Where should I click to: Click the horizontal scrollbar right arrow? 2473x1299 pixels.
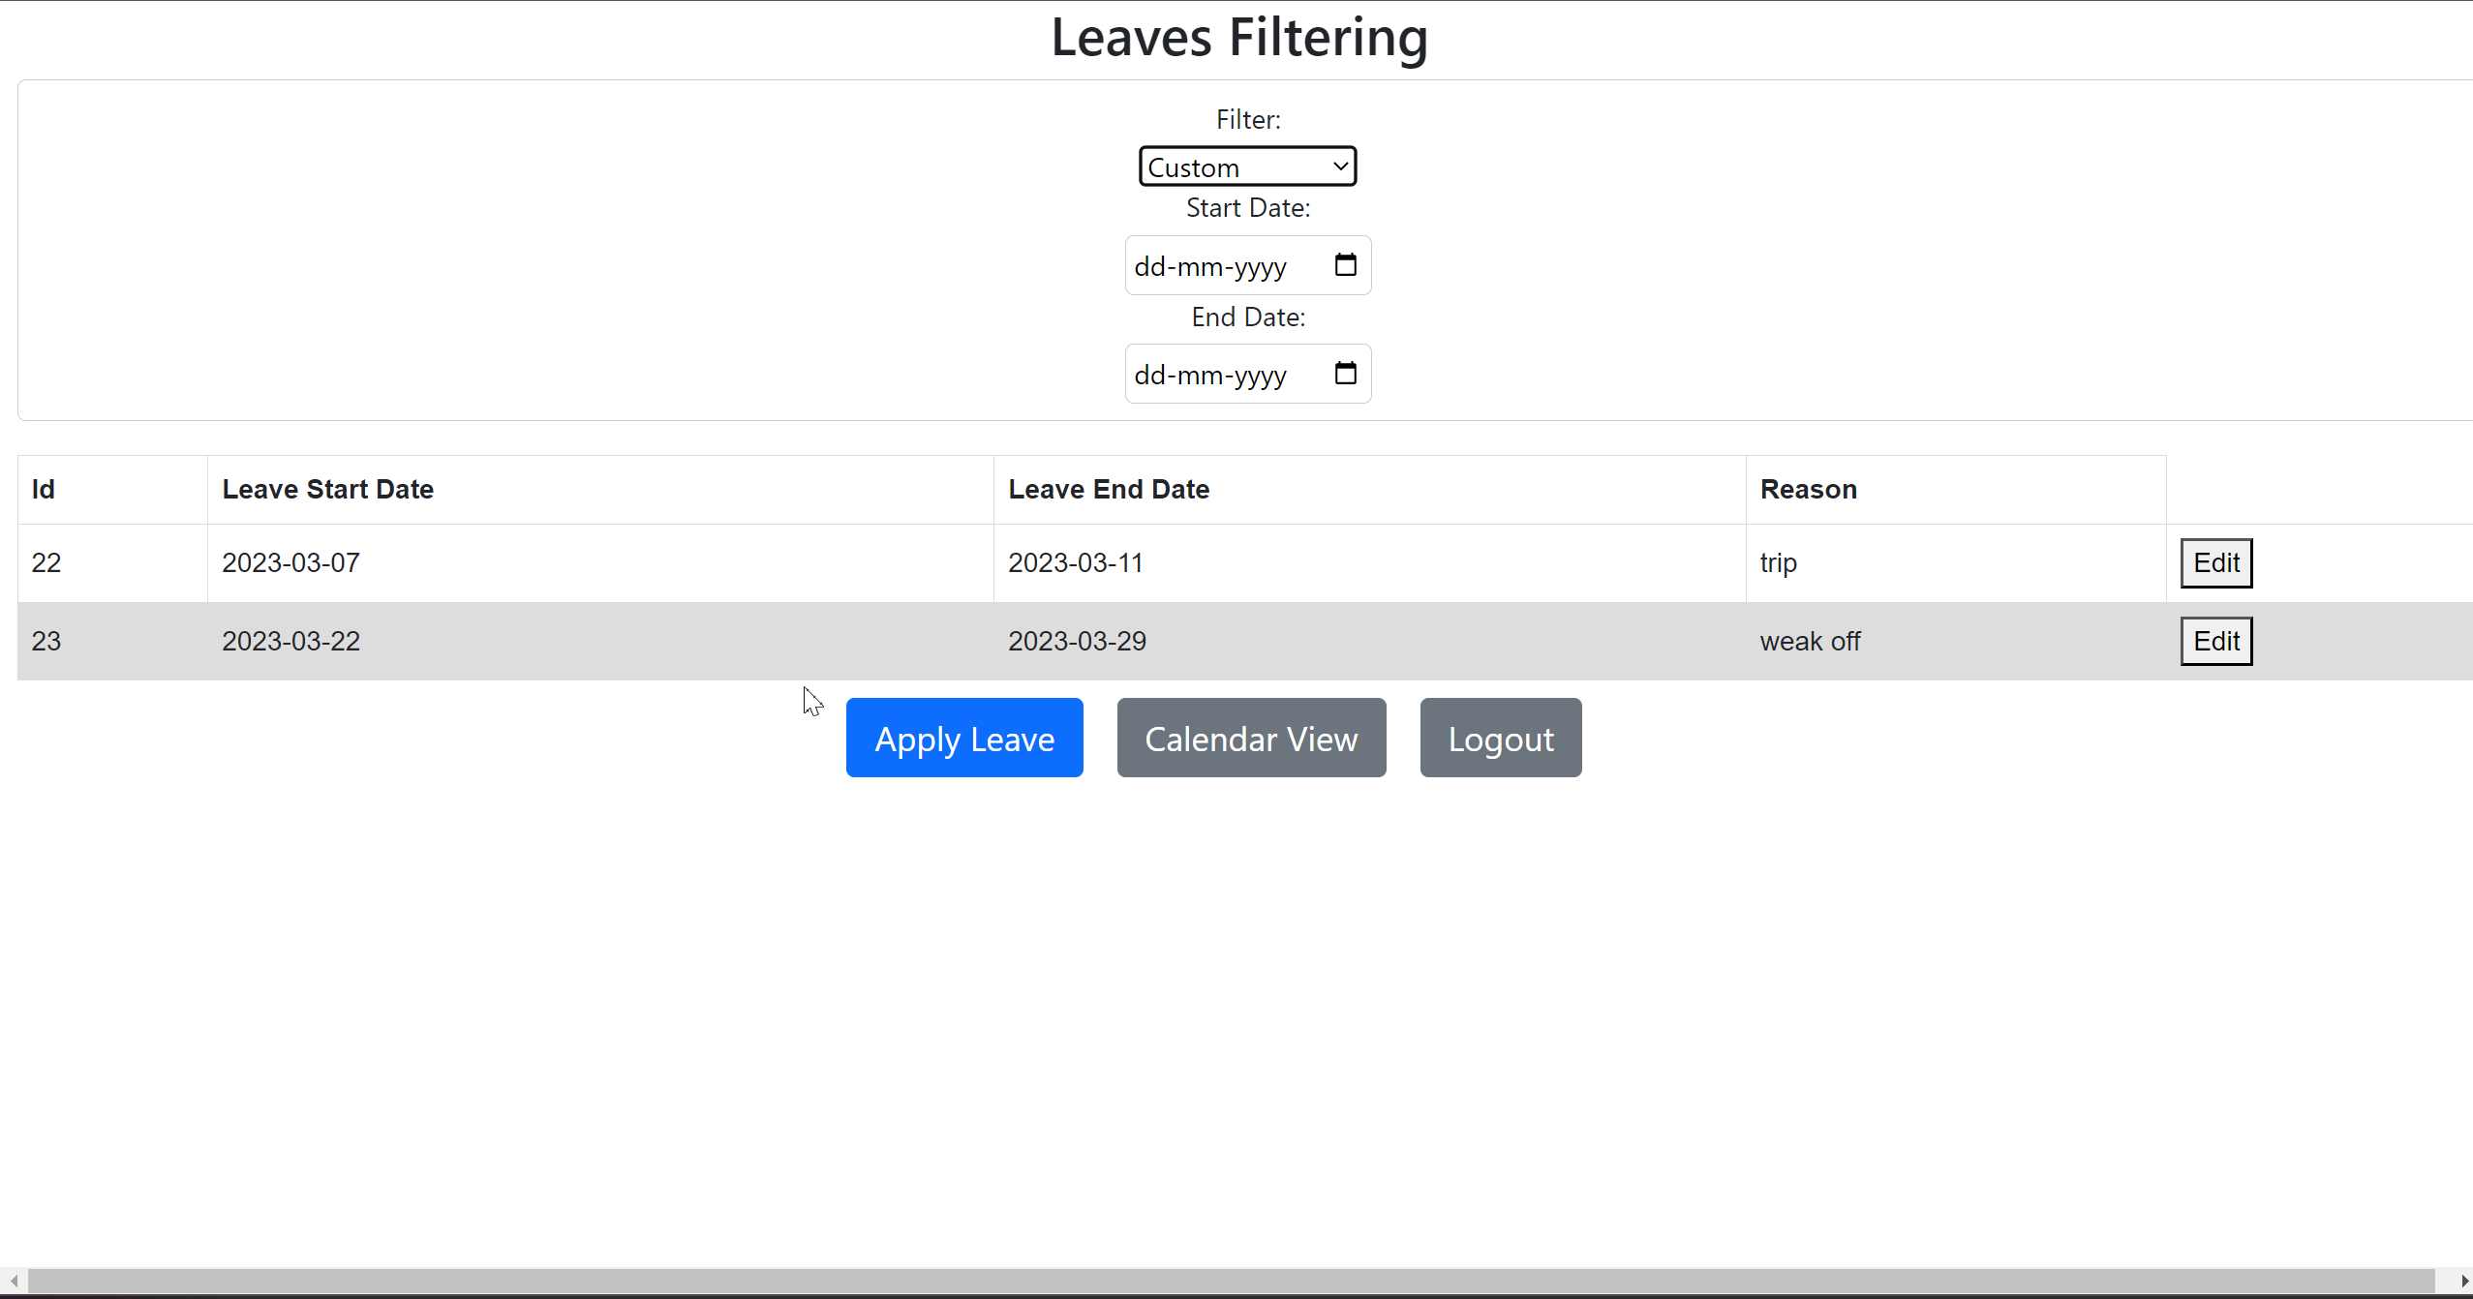(2463, 1281)
